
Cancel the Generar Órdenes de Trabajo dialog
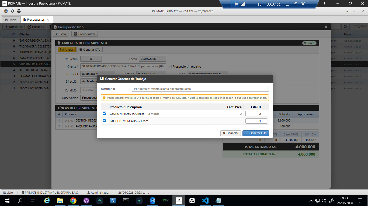(231, 133)
